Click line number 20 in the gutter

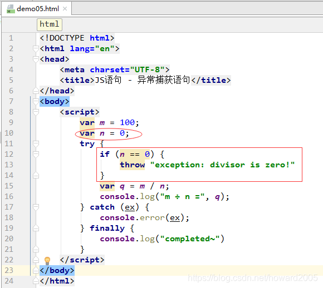pos(9,239)
